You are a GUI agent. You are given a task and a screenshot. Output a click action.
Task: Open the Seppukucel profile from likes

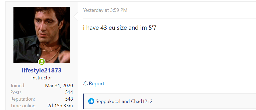[108, 101]
